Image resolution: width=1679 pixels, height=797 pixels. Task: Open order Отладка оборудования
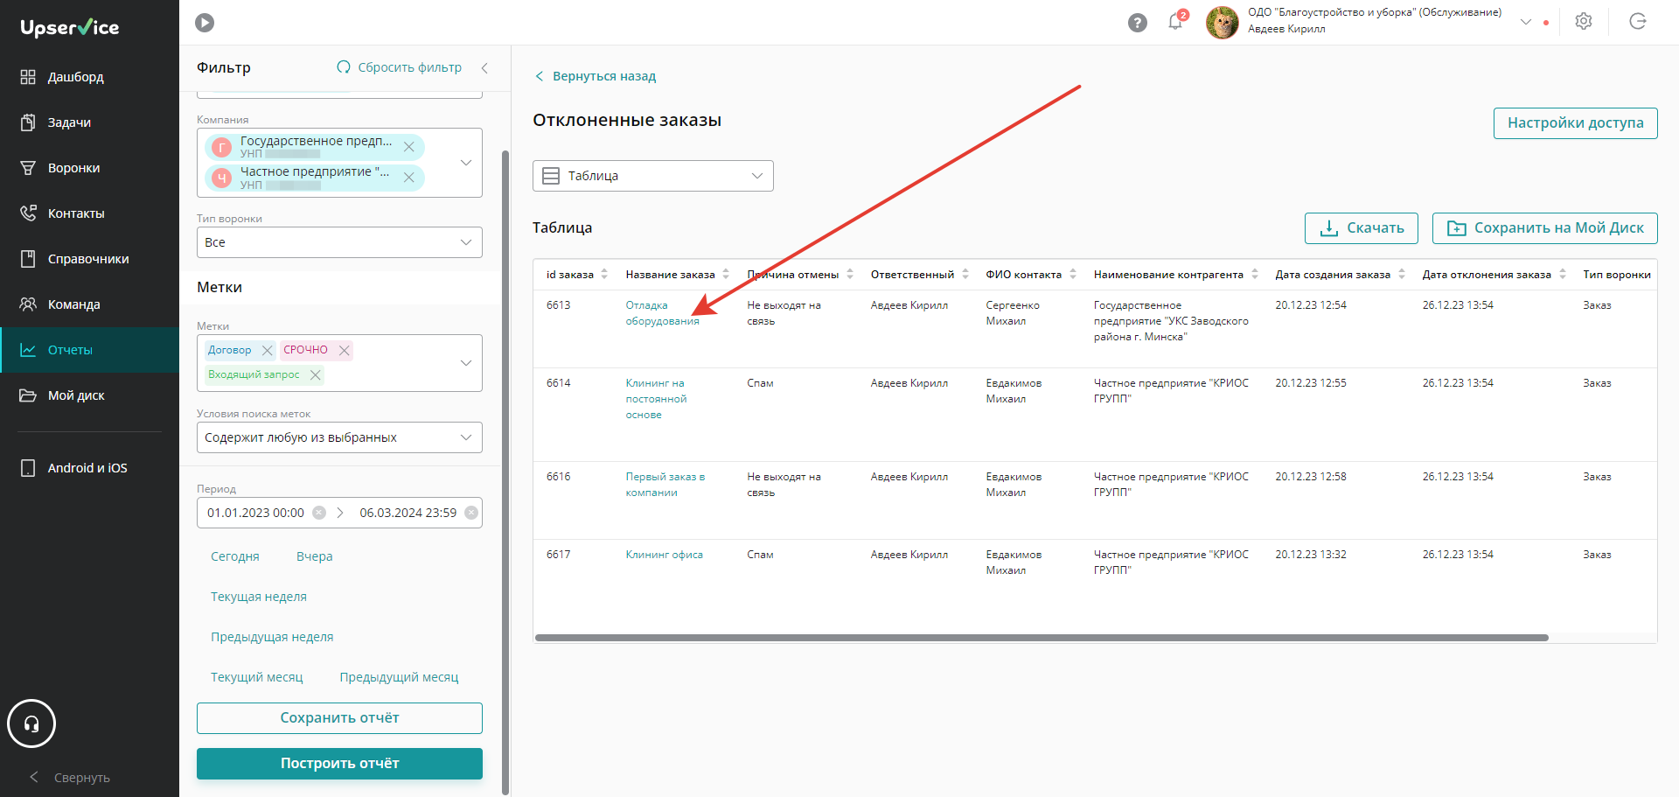click(662, 313)
